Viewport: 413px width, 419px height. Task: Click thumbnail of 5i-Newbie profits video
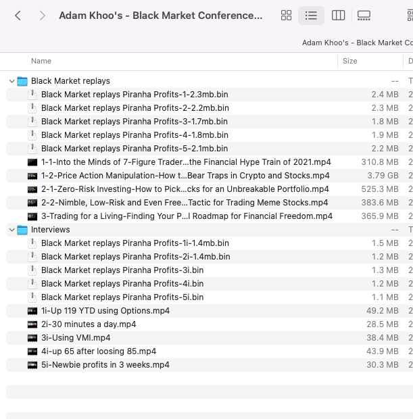pos(32,365)
